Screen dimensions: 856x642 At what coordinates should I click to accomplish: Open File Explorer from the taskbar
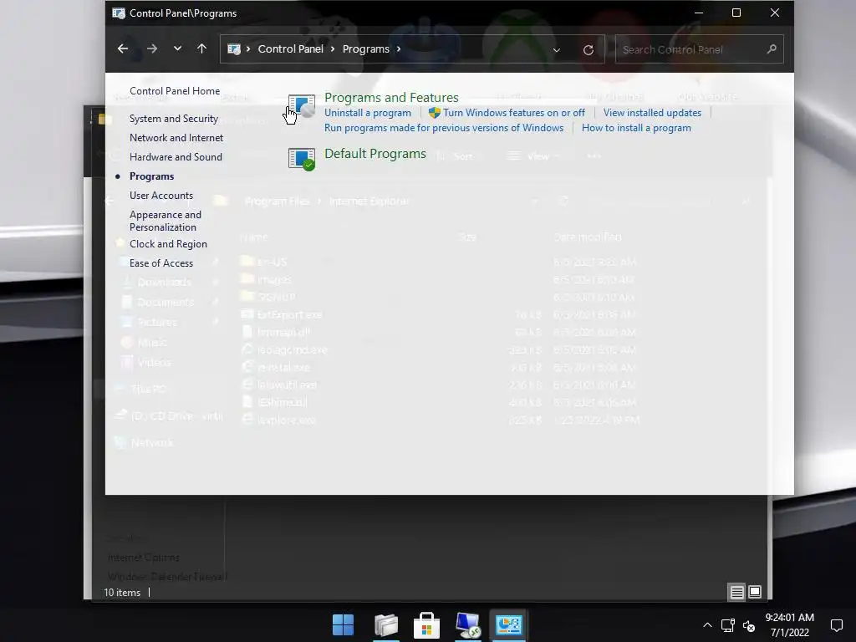pyautogui.click(x=386, y=624)
